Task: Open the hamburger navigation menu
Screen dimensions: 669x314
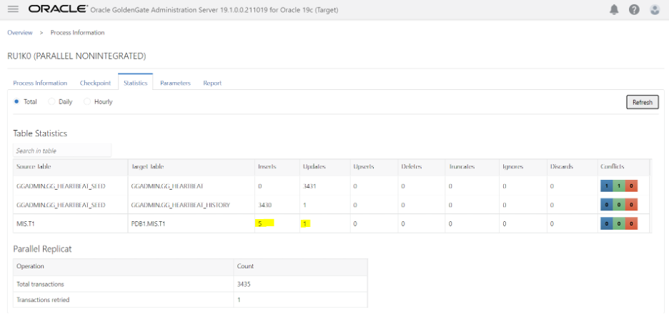Action: [x=14, y=9]
